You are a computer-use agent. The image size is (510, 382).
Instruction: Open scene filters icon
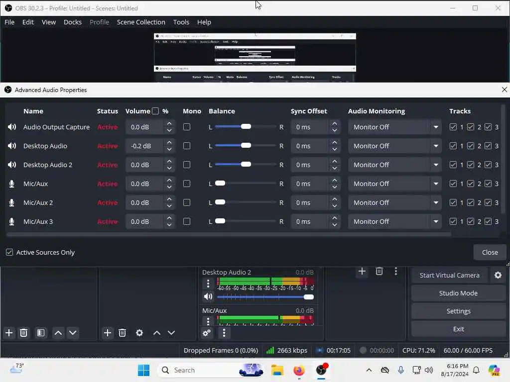click(x=41, y=333)
